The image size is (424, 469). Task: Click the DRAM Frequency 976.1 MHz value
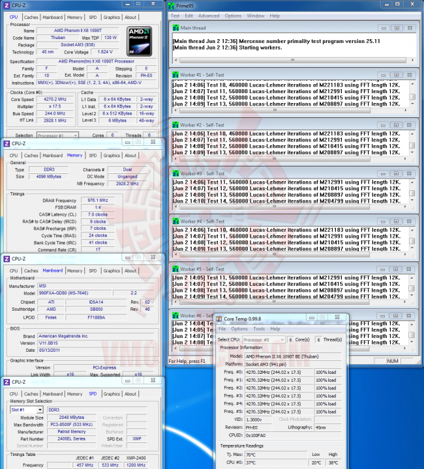(98, 201)
